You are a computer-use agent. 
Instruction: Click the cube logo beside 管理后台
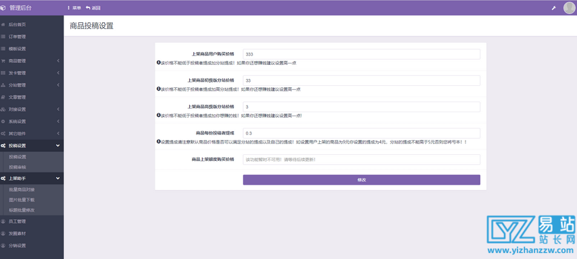pos(3,7)
